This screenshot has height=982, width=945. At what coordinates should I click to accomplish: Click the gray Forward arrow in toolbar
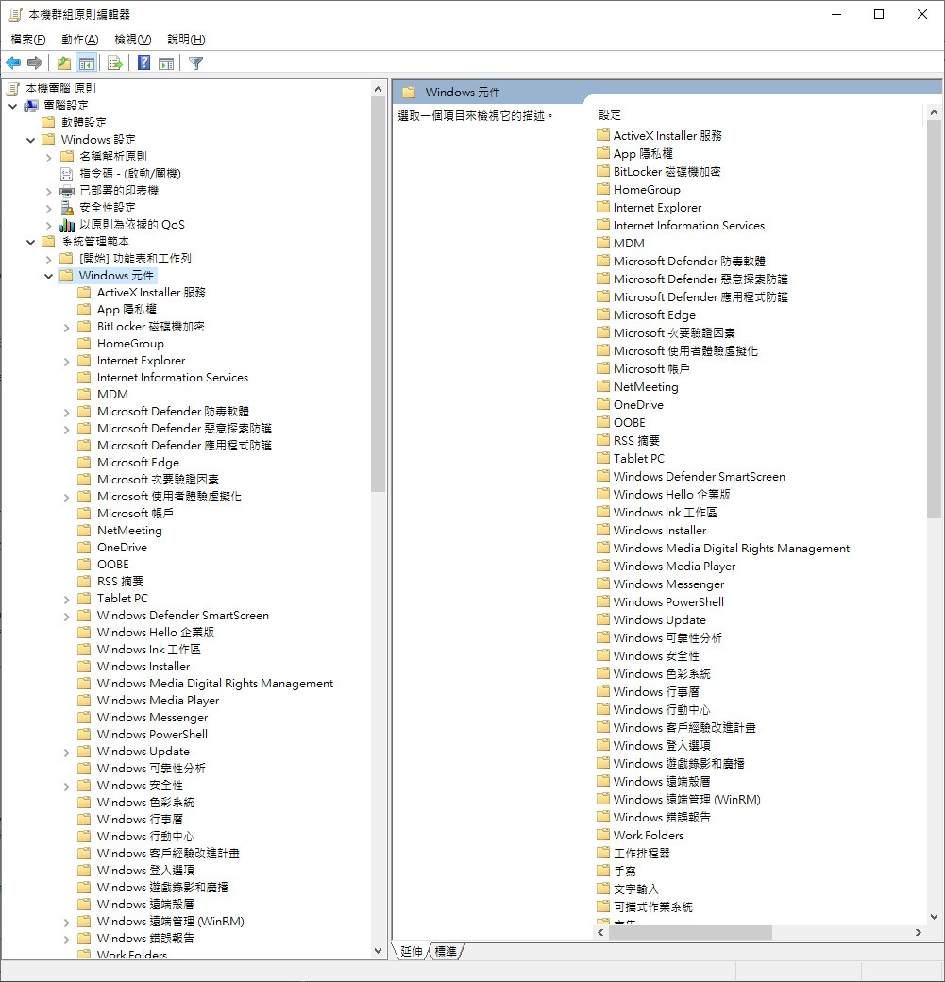click(35, 62)
